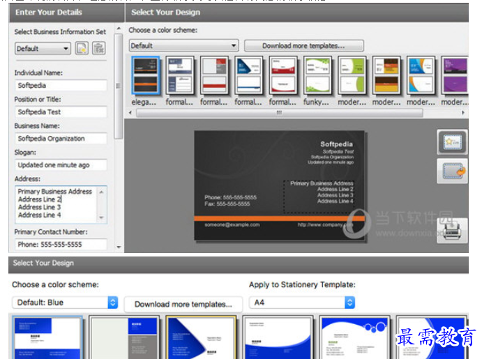Click the star-frame icon beside card preview

452,142
